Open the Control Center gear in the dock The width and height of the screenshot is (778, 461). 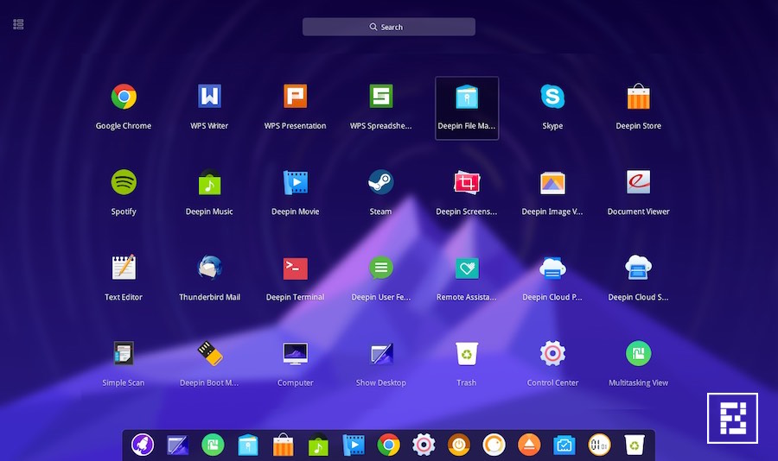click(x=424, y=445)
